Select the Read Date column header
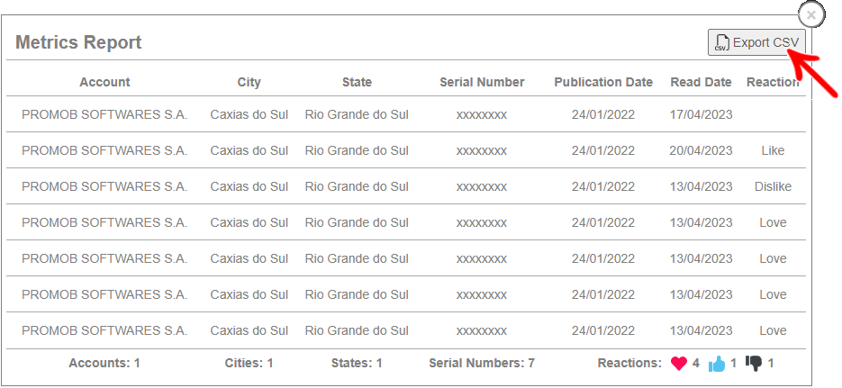Viewport: 842px width, 388px height. tap(701, 82)
